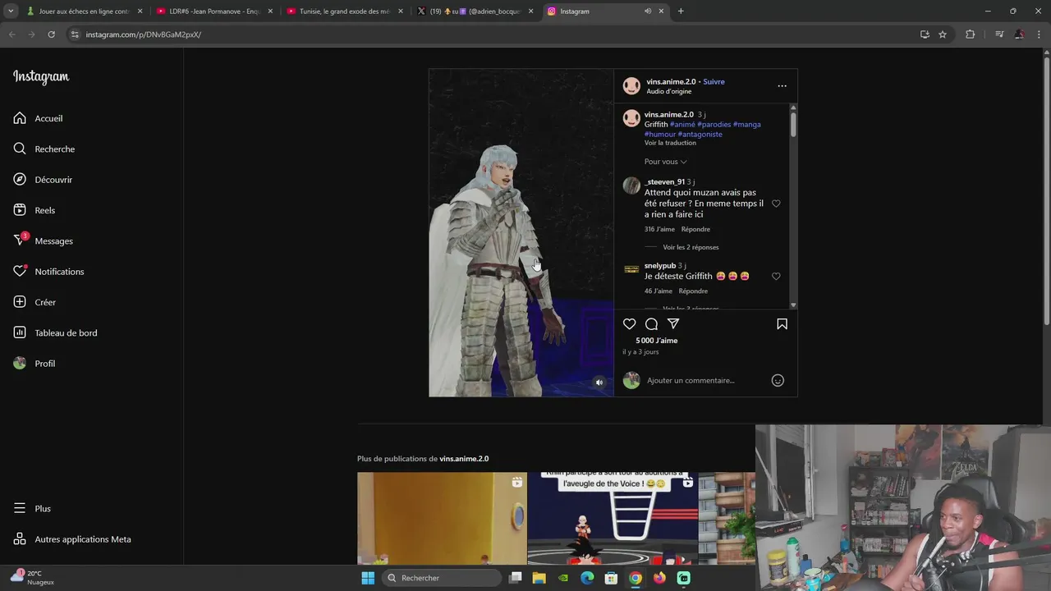
Task: Open Autres applications Meta
Action: [x=72, y=539]
